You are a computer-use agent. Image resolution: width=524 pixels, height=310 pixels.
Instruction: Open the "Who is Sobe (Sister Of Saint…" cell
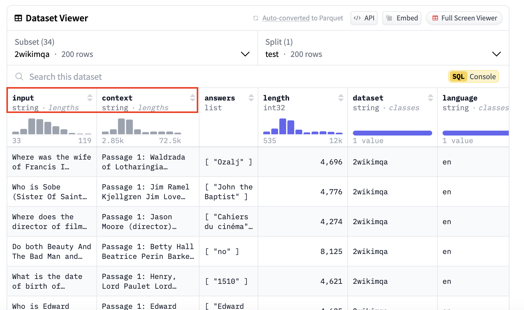(x=52, y=192)
